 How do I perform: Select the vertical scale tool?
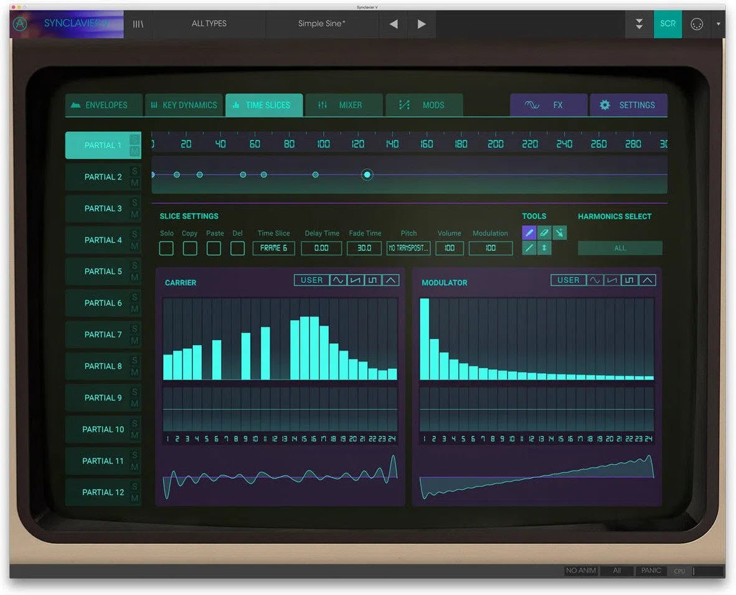tap(544, 247)
